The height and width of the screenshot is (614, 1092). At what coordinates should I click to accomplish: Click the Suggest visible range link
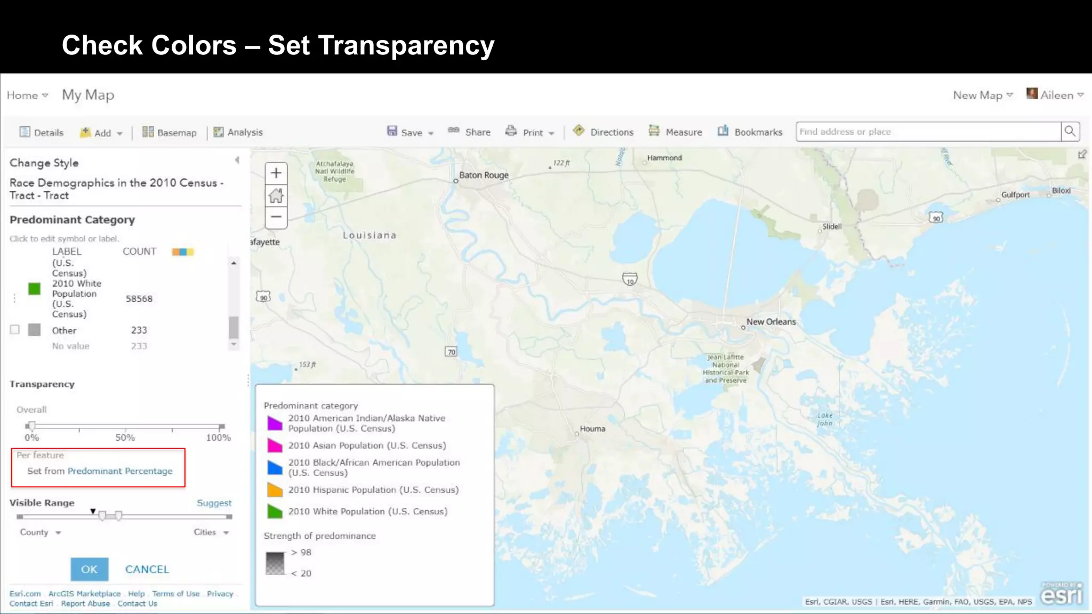(x=214, y=503)
